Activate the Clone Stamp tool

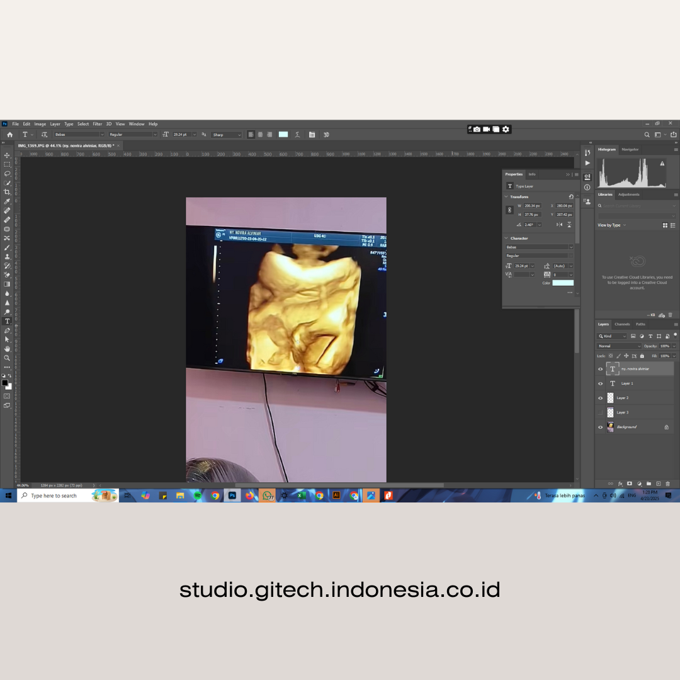pyautogui.click(x=7, y=257)
